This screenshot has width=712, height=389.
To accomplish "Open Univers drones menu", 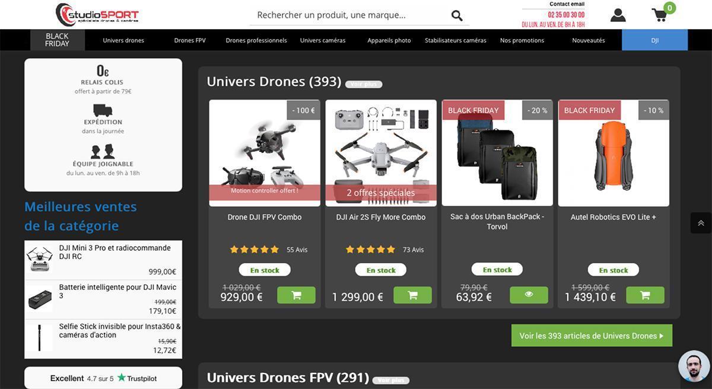I will (123, 40).
